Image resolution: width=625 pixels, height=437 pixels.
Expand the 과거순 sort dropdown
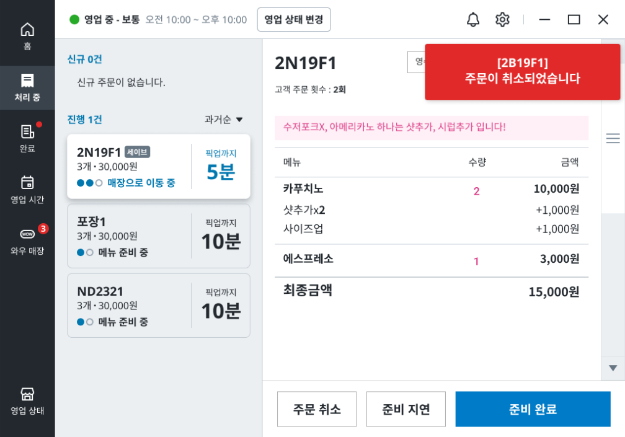[224, 120]
